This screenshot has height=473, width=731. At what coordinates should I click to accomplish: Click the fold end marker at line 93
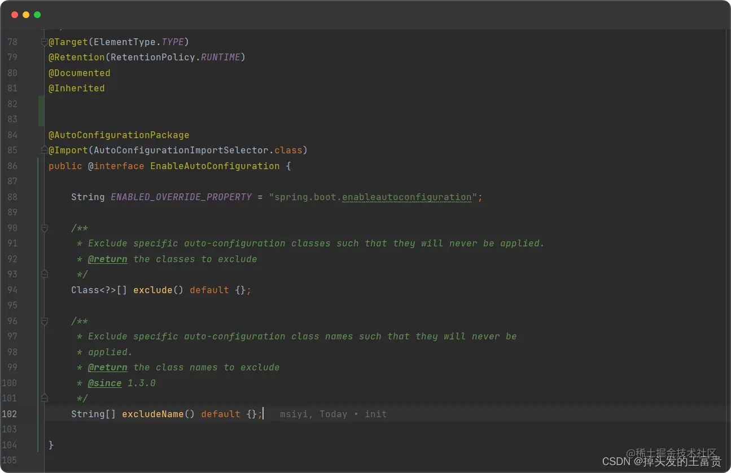44,275
